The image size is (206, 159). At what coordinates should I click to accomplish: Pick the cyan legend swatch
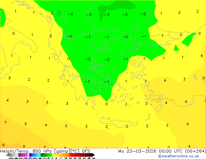point(39,155)
